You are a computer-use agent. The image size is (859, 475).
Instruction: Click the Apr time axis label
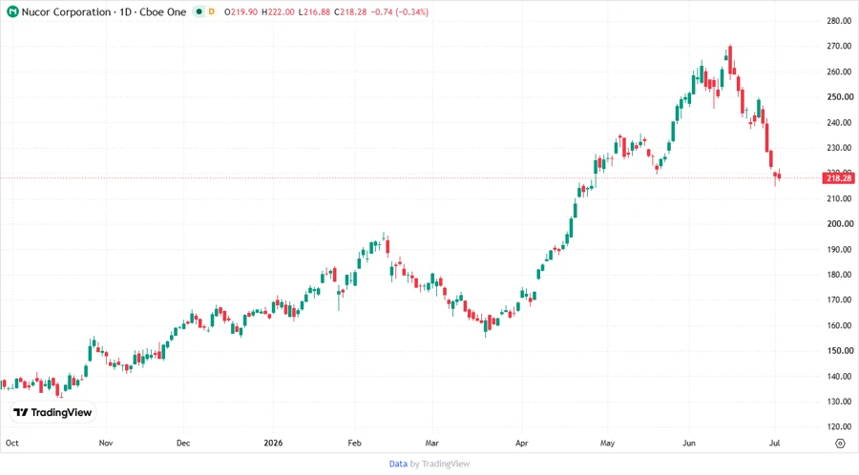[x=521, y=443]
